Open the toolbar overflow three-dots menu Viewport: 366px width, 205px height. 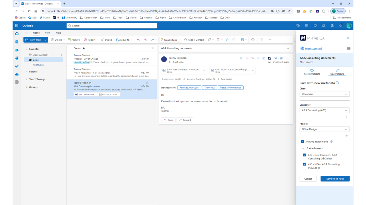click(270, 40)
